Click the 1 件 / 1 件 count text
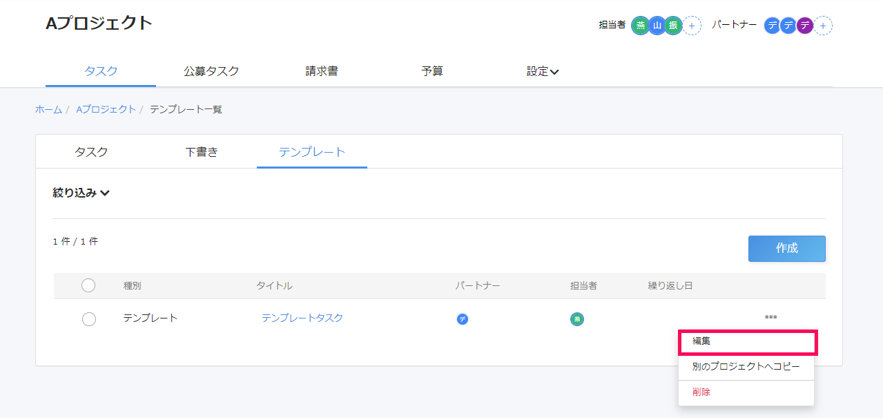The height and width of the screenshot is (418, 883). coord(75,241)
